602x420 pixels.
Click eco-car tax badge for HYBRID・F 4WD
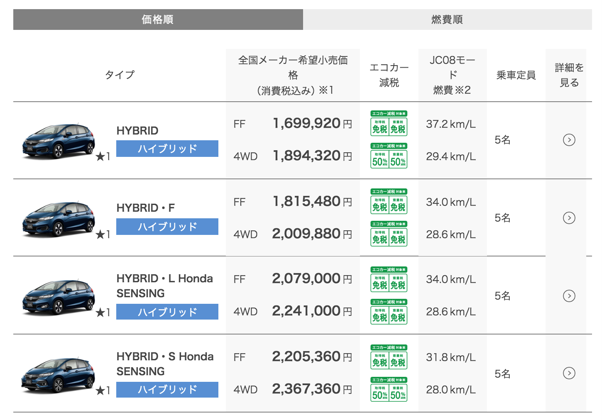[x=389, y=234]
